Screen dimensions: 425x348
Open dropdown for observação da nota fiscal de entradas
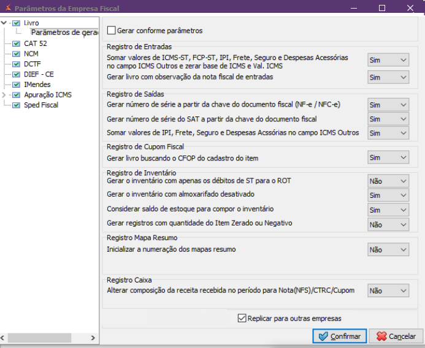(x=388, y=77)
